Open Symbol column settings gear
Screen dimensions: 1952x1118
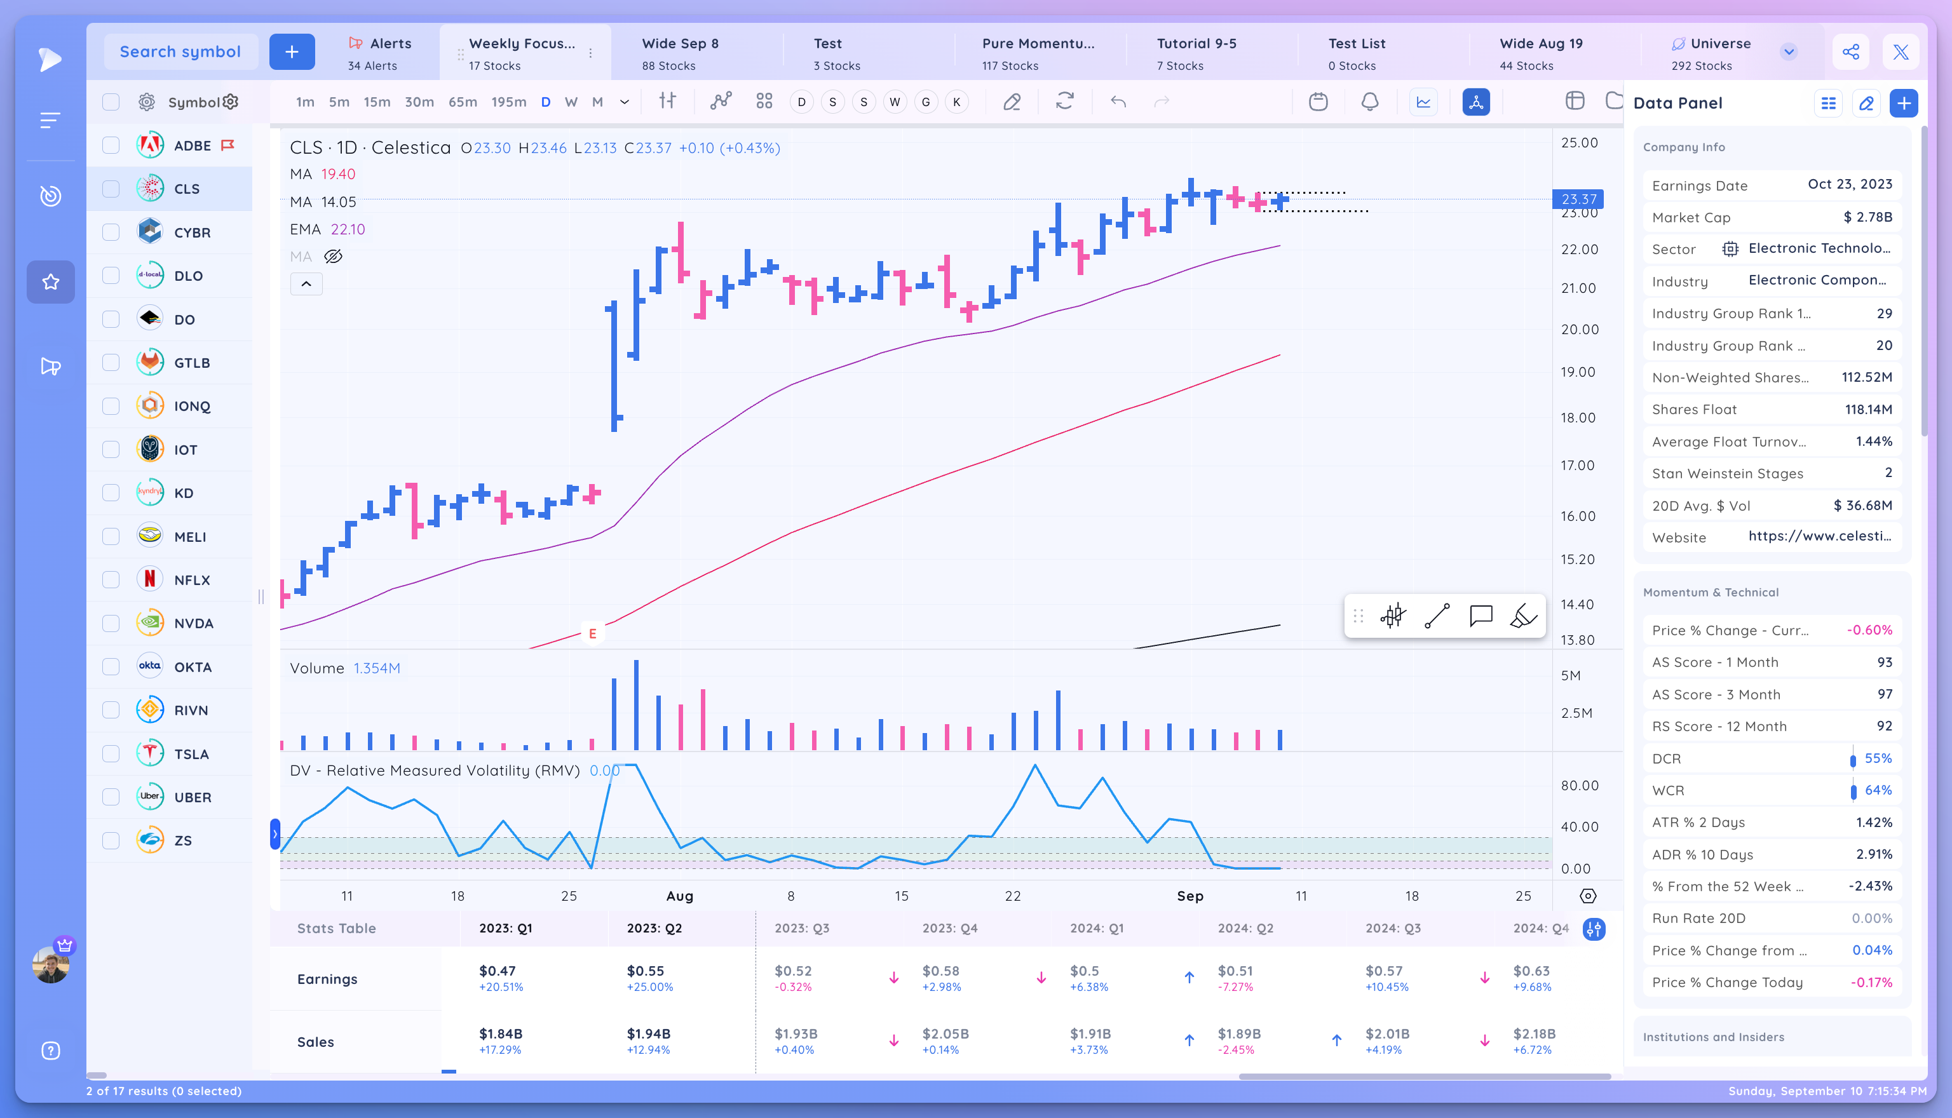pos(231,102)
